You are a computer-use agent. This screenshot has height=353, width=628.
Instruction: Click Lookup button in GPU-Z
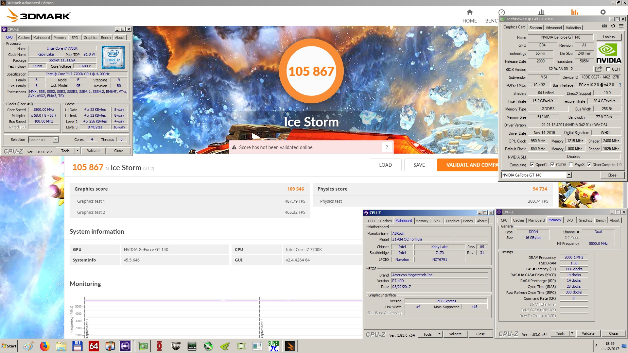click(x=609, y=37)
